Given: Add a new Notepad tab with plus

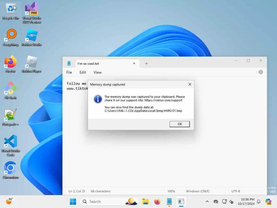Looking at the screenshot, I should 146,63.
